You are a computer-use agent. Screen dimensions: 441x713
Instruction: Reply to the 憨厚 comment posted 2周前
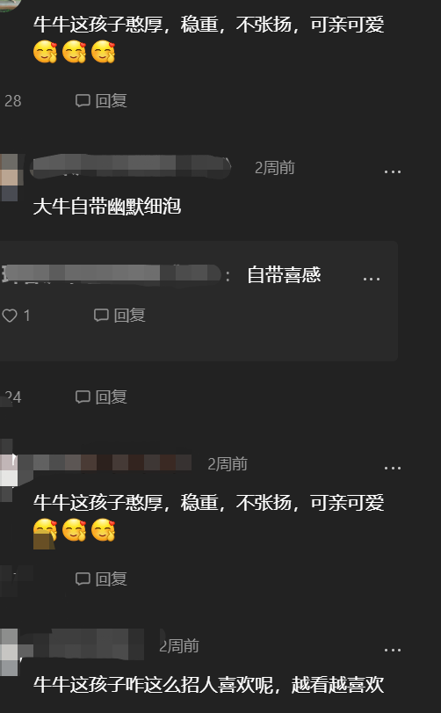[x=101, y=578]
